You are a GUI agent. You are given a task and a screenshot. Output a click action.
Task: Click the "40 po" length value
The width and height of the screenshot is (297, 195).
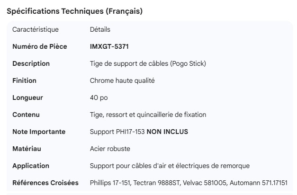click(99, 97)
